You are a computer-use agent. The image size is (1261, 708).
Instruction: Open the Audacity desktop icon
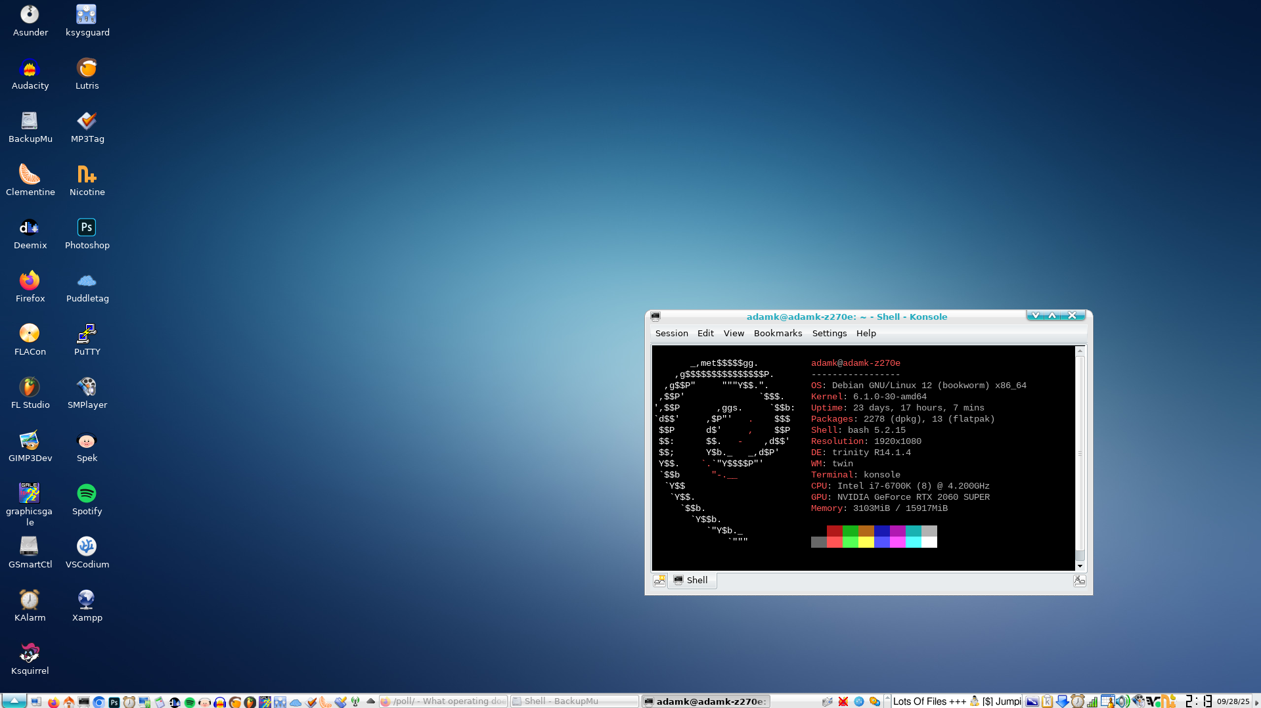click(x=30, y=69)
